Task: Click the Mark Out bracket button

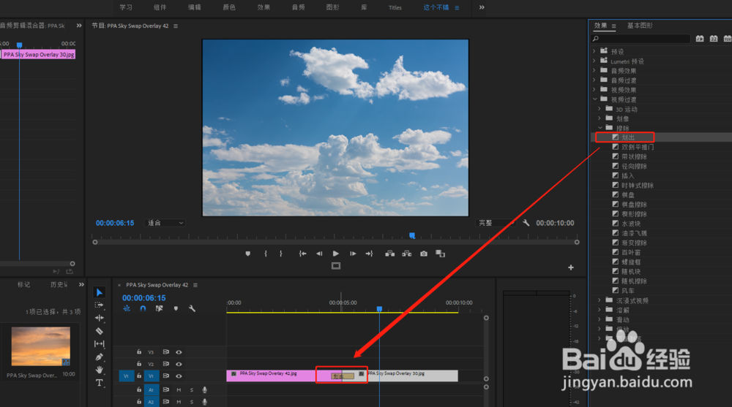Action: pos(280,254)
